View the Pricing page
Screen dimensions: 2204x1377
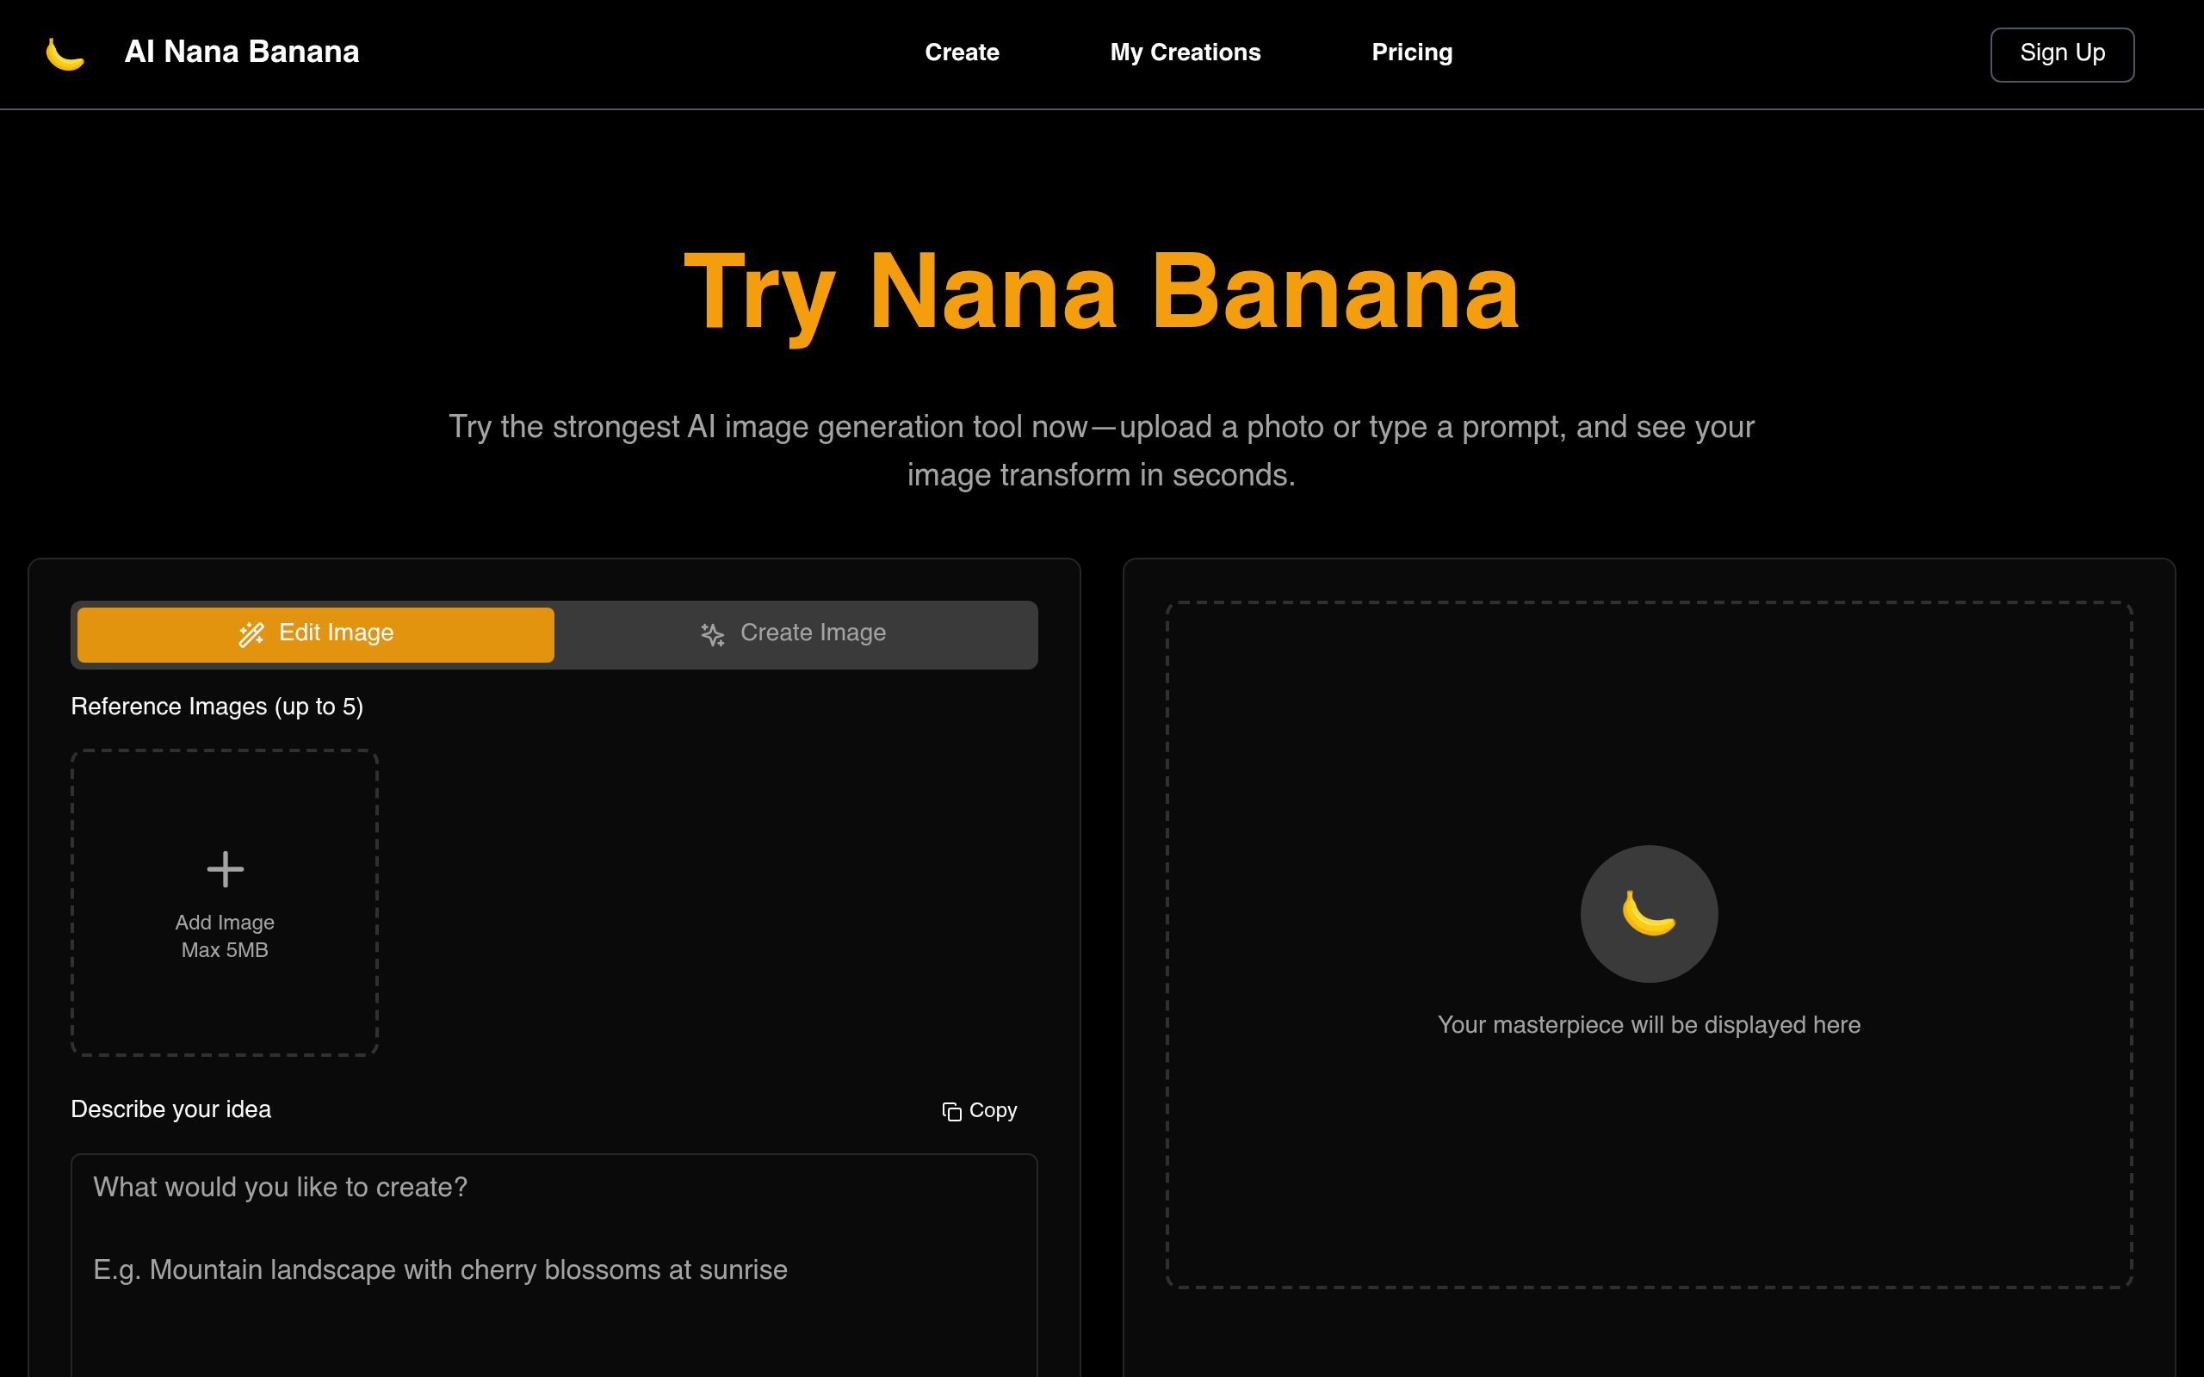tap(1412, 52)
